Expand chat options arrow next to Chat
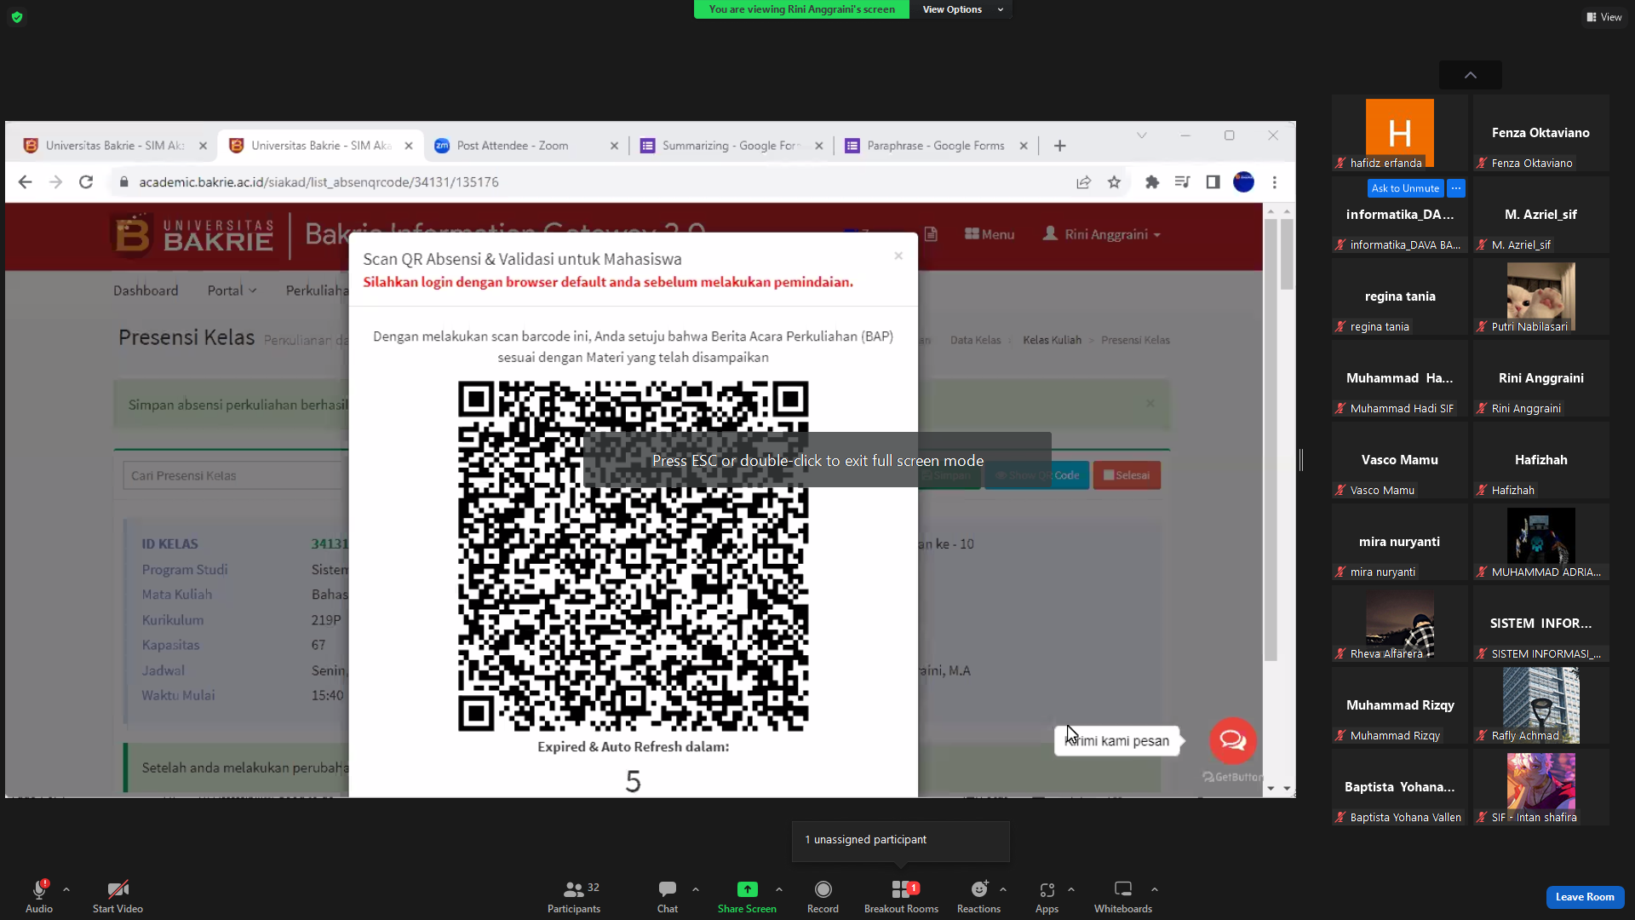Screen dimensions: 1635x920 click(696, 889)
